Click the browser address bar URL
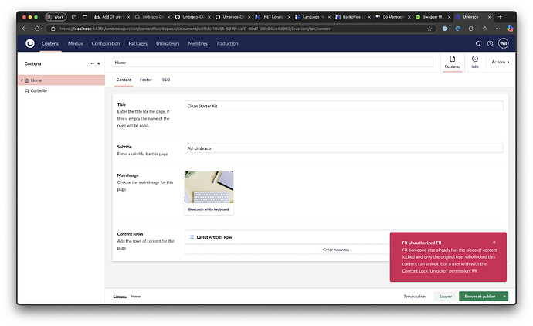 click(x=195, y=29)
